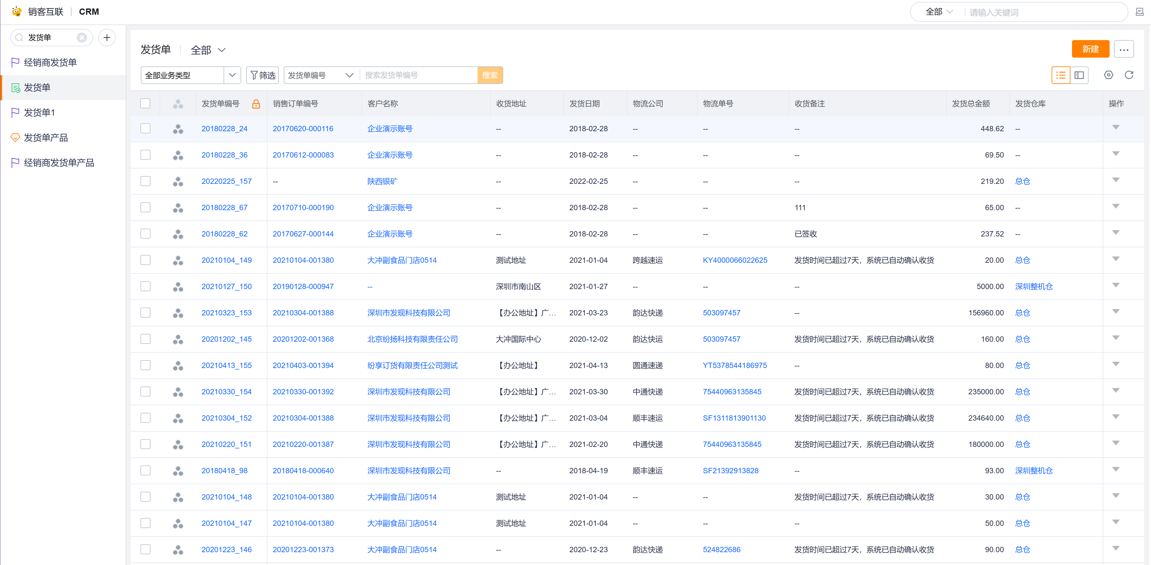Select all rows with header checkbox

pyautogui.click(x=145, y=104)
